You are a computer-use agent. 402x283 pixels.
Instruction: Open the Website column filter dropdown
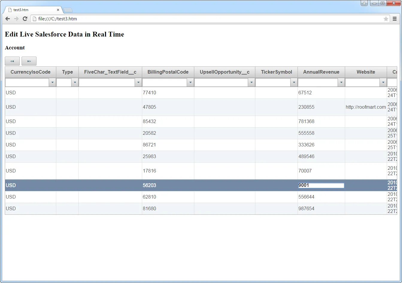[x=383, y=82]
